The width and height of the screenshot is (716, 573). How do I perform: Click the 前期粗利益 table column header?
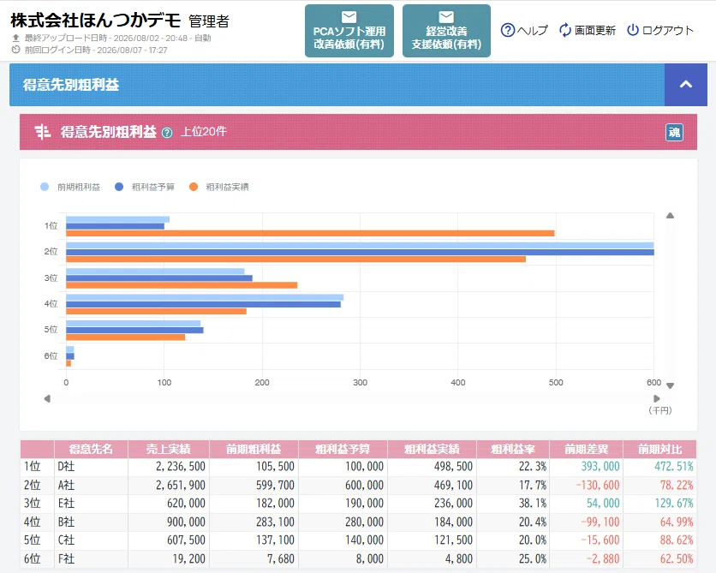pyautogui.click(x=254, y=450)
